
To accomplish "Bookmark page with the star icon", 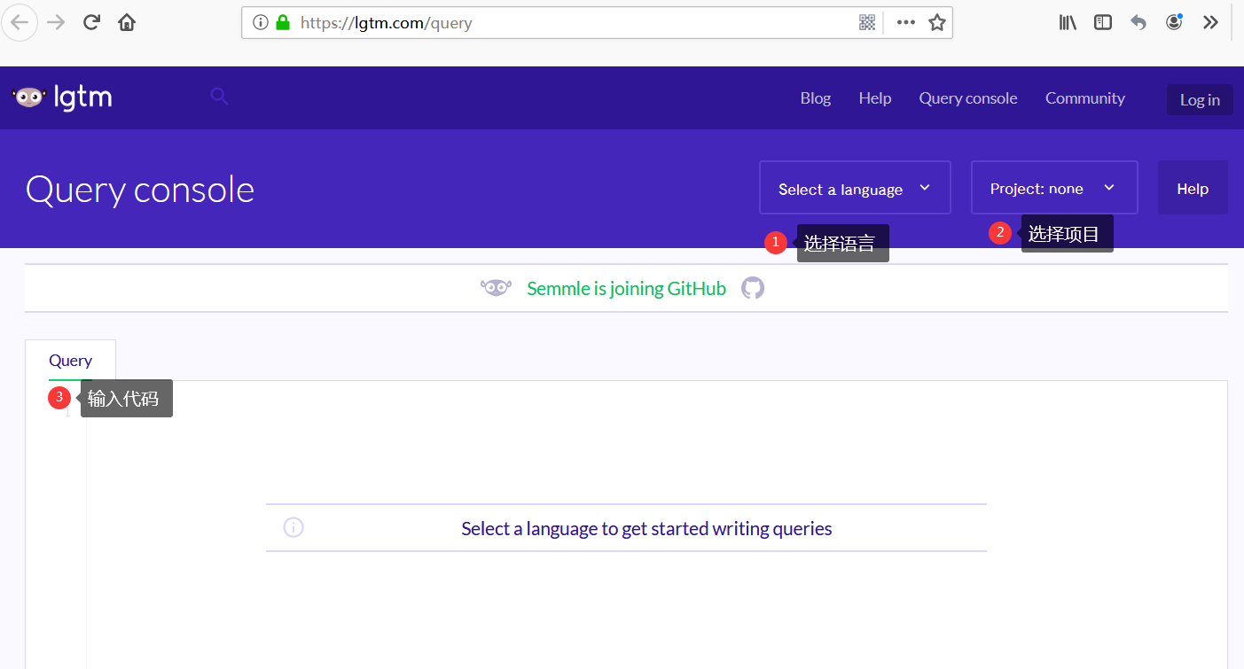I will (x=937, y=23).
